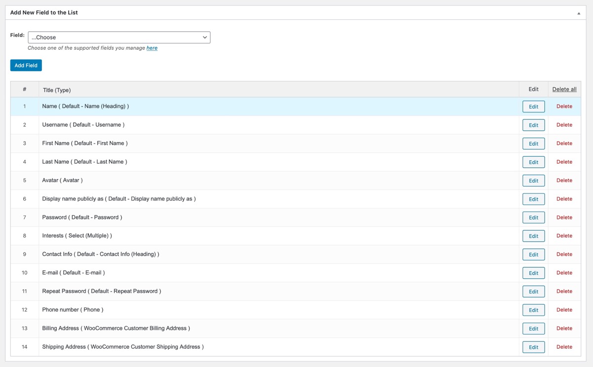Open the Field "...Choose" dropdown
This screenshot has height=367, width=593.
point(119,37)
